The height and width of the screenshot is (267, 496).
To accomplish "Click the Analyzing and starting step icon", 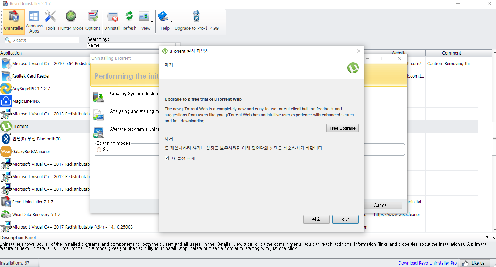I will point(98,115).
